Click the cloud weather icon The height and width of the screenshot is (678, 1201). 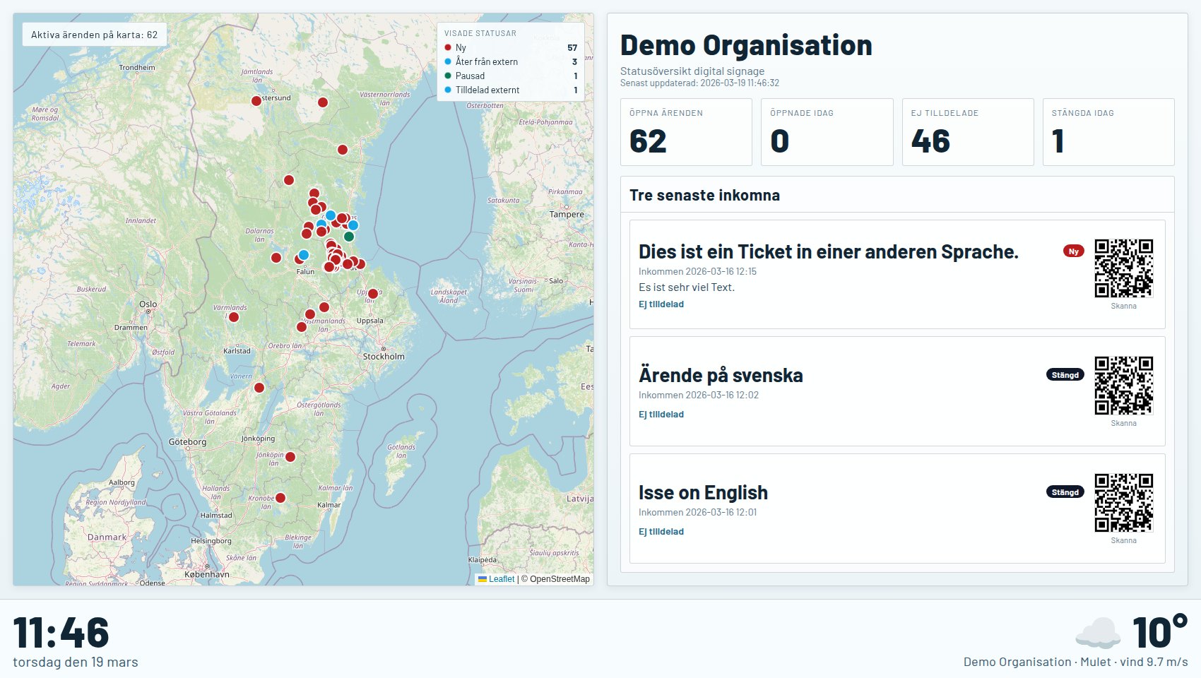[x=1098, y=632]
